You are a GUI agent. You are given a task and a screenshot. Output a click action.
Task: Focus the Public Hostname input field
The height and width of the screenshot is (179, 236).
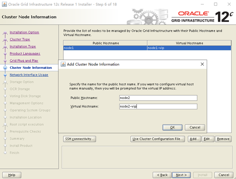158,98
